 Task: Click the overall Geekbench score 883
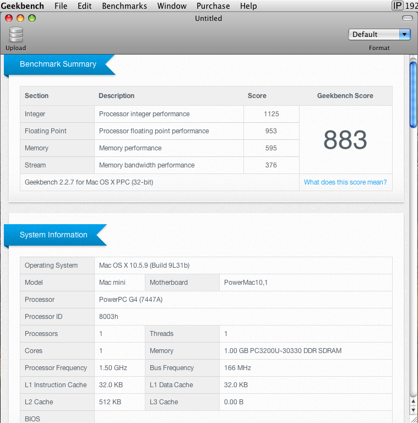(x=345, y=140)
